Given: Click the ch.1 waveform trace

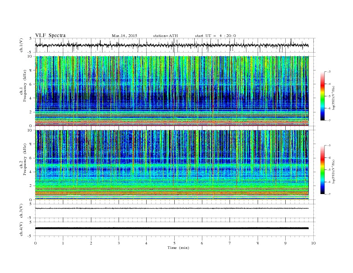Looking at the screenshot, I should click(172, 45).
